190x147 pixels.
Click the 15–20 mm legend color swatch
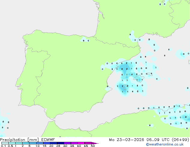point(47,143)
